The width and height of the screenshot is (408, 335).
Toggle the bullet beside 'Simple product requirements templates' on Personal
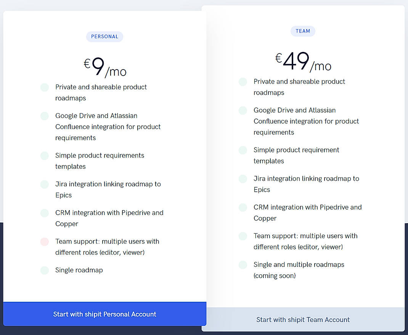44,155
